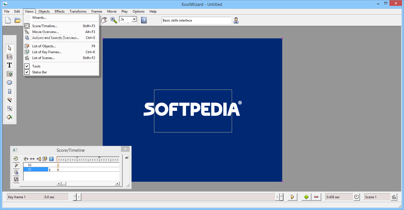Open the Effects menu

[x=60, y=11]
